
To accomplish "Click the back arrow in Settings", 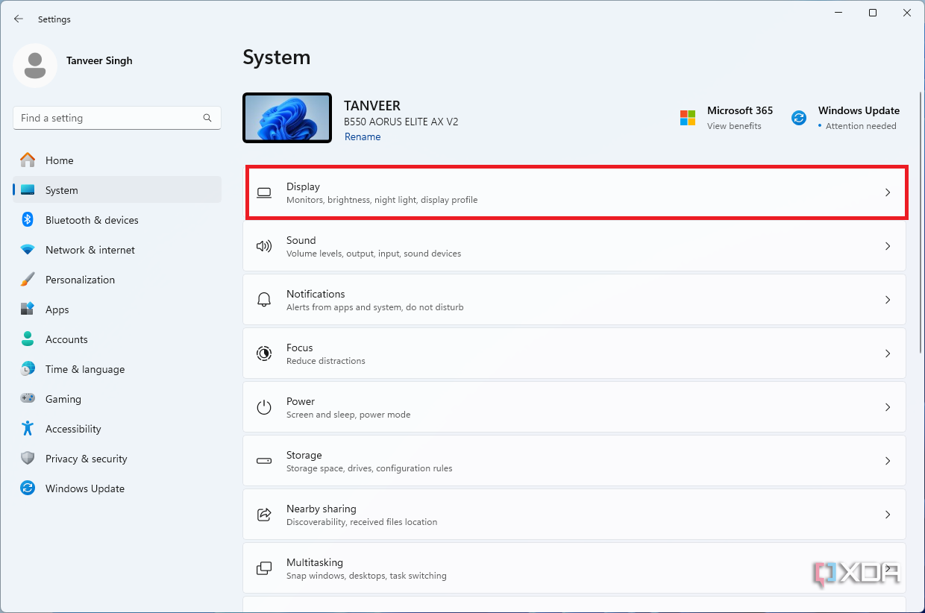I will point(19,19).
